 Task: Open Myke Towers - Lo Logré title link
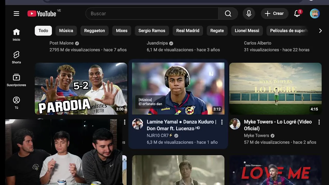click(x=278, y=125)
